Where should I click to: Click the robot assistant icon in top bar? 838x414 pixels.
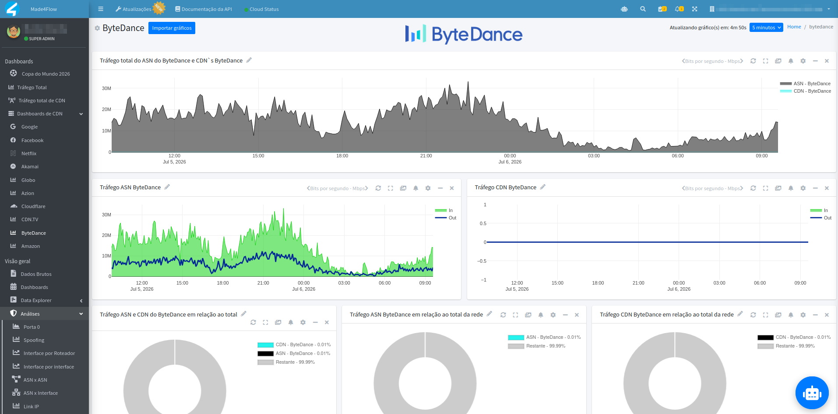pyautogui.click(x=624, y=9)
